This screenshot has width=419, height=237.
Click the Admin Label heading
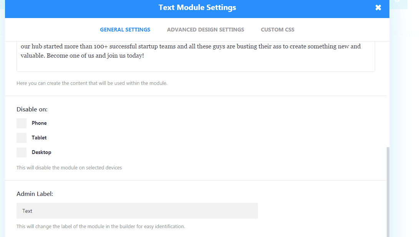(35, 194)
